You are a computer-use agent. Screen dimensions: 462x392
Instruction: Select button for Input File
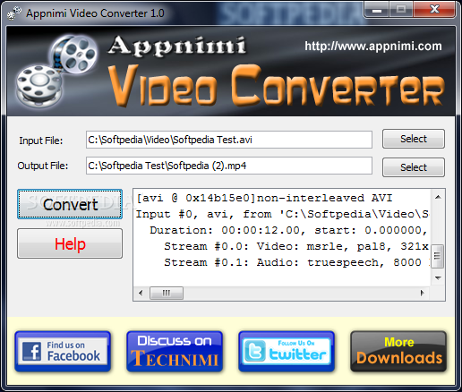[x=414, y=139]
